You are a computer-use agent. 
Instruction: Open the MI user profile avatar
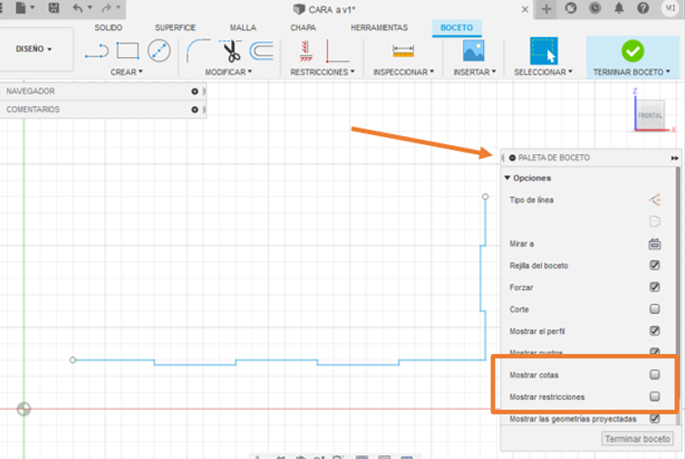[x=670, y=8]
